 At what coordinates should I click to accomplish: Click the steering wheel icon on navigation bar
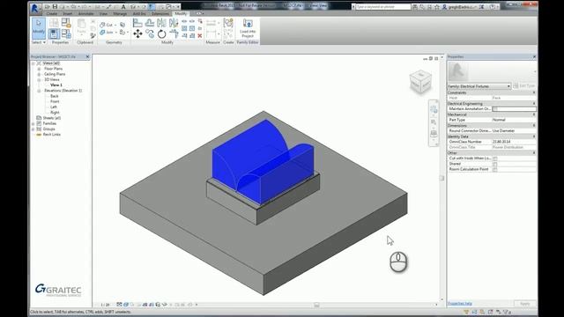pos(434,109)
